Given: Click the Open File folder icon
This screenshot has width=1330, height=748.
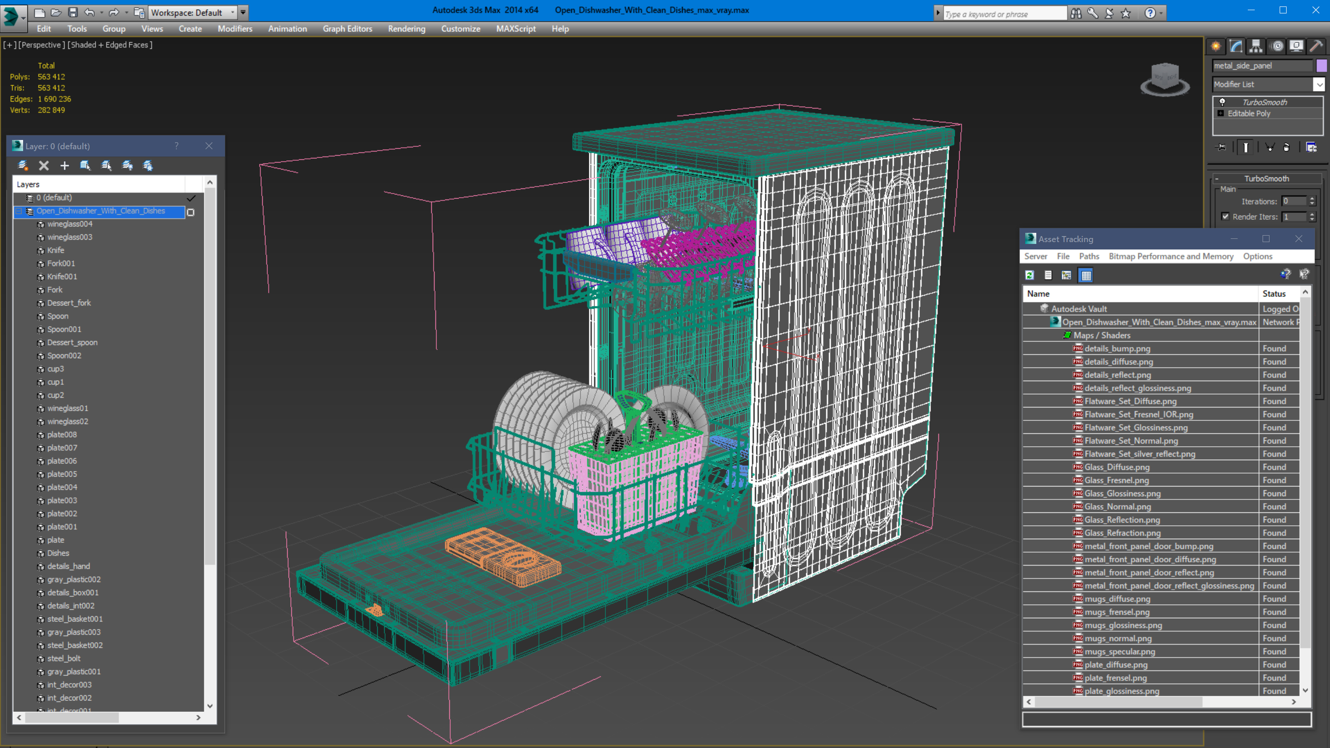Looking at the screenshot, I should point(56,12).
